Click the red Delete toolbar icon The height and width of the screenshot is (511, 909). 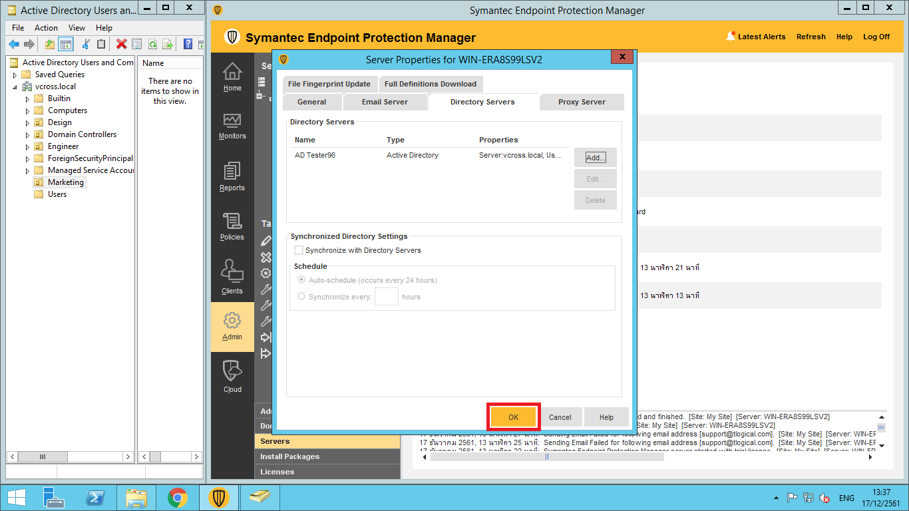pyautogui.click(x=121, y=45)
